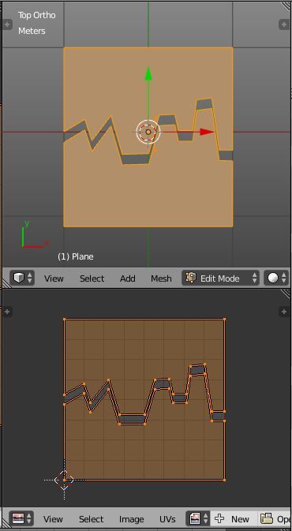292x531 pixels.
Task: Open the 3D View editor type selector
Action: [22, 278]
